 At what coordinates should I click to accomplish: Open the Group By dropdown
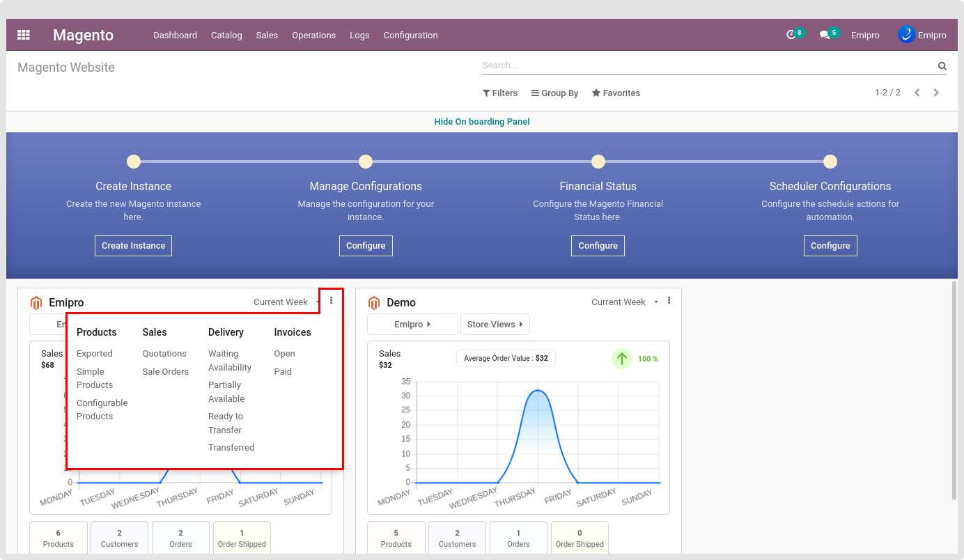click(x=554, y=93)
